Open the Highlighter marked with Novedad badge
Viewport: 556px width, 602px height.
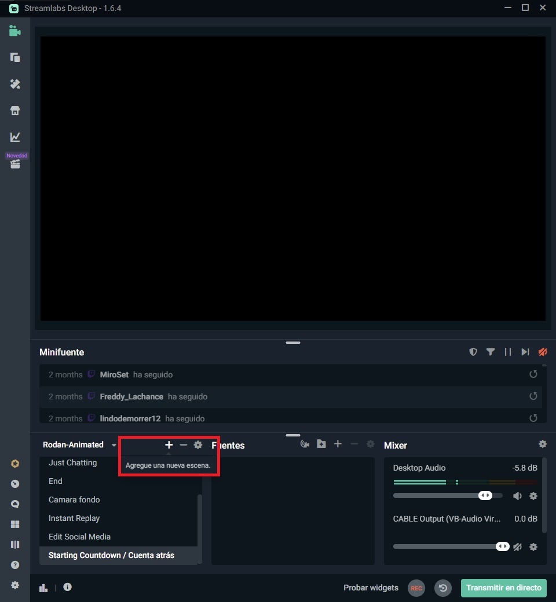coord(14,163)
